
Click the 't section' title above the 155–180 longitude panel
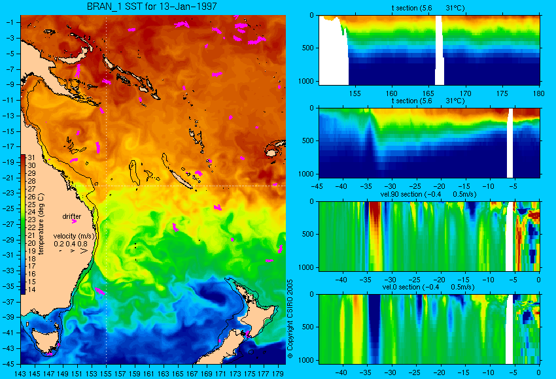428,8
